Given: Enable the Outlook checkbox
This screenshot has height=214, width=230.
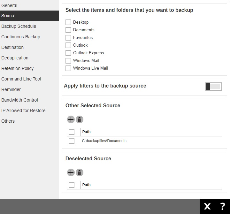Looking at the screenshot, I should 68,45.
